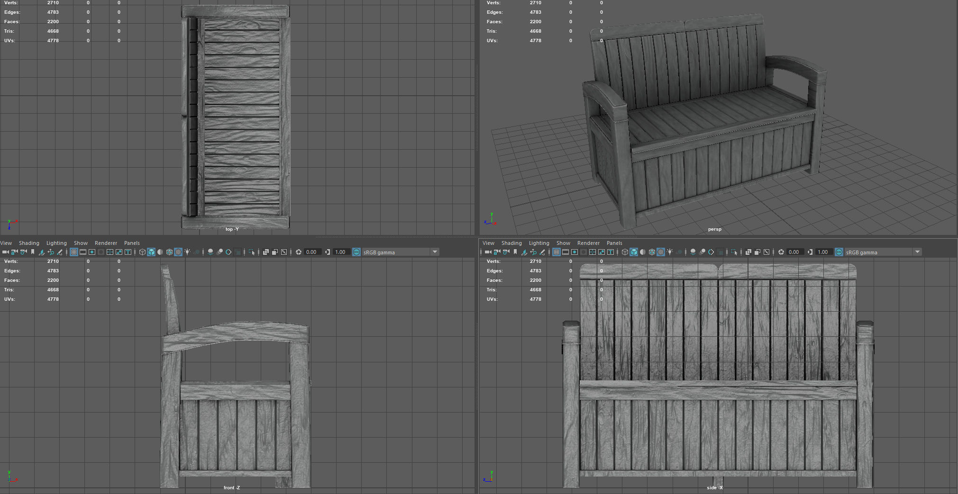Viewport: 958px width, 494px height.
Task: Open Show menu of front -Z panel
Action: coord(81,243)
